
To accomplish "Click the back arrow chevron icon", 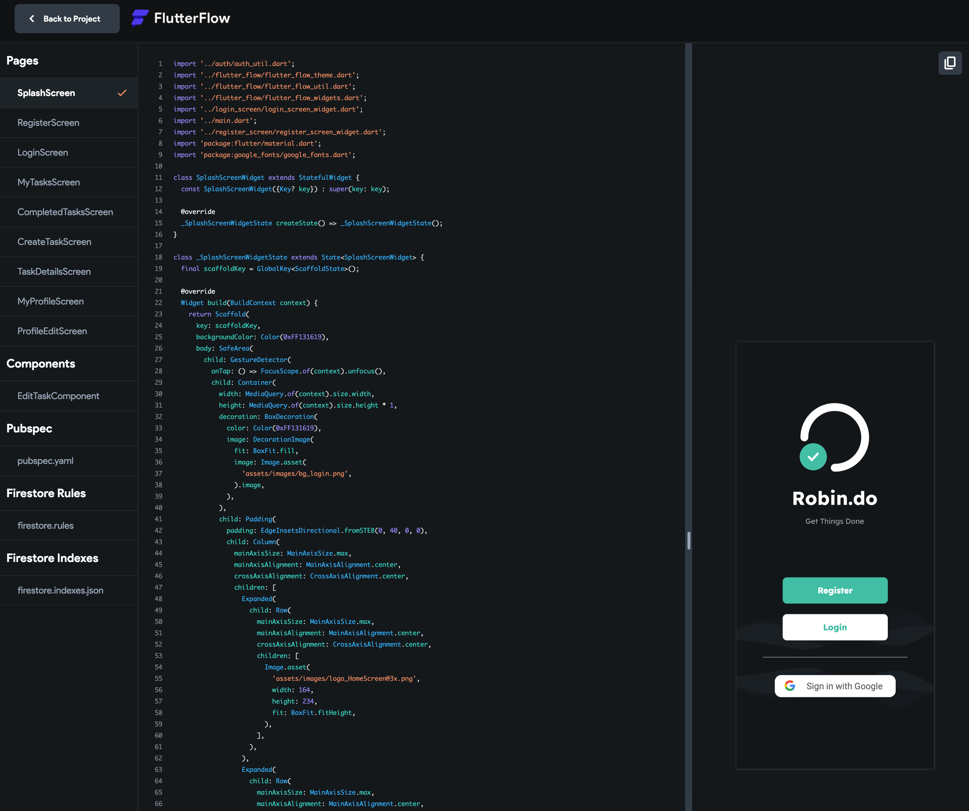I will click(x=32, y=18).
